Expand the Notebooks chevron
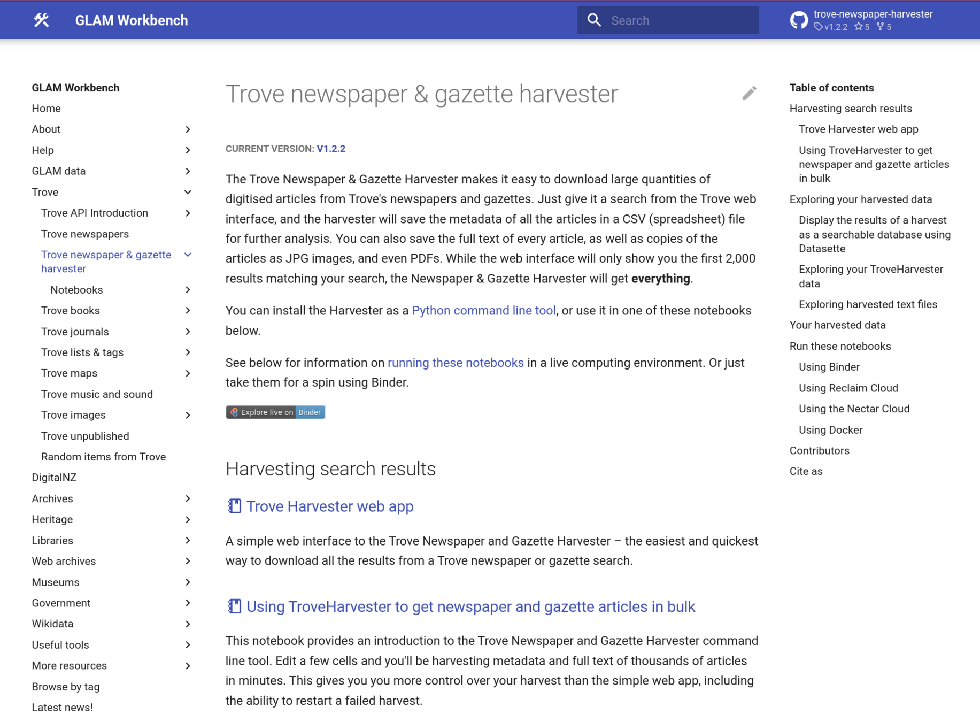This screenshot has width=980, height=722. coord(188,290)
